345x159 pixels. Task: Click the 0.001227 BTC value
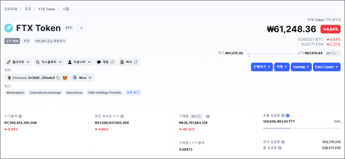pyautogui.click(x=310, y=40)
